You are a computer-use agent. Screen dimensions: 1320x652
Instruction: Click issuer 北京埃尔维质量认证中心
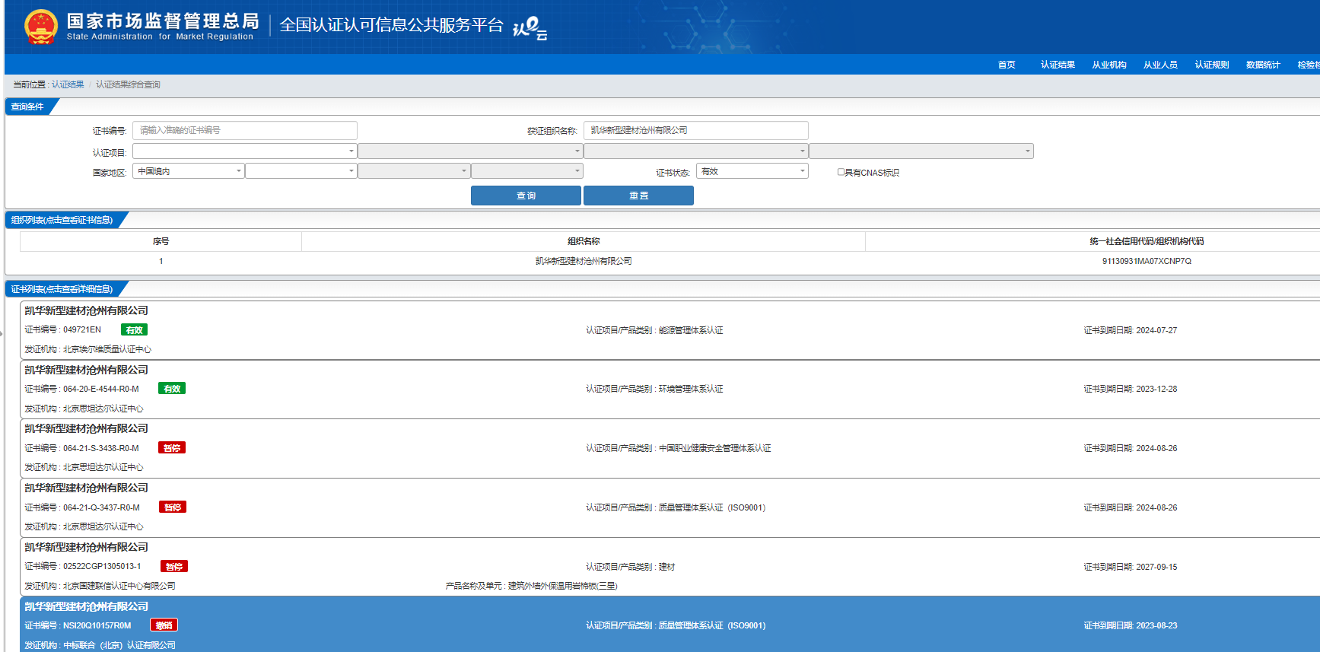click(x=107, y=349)
